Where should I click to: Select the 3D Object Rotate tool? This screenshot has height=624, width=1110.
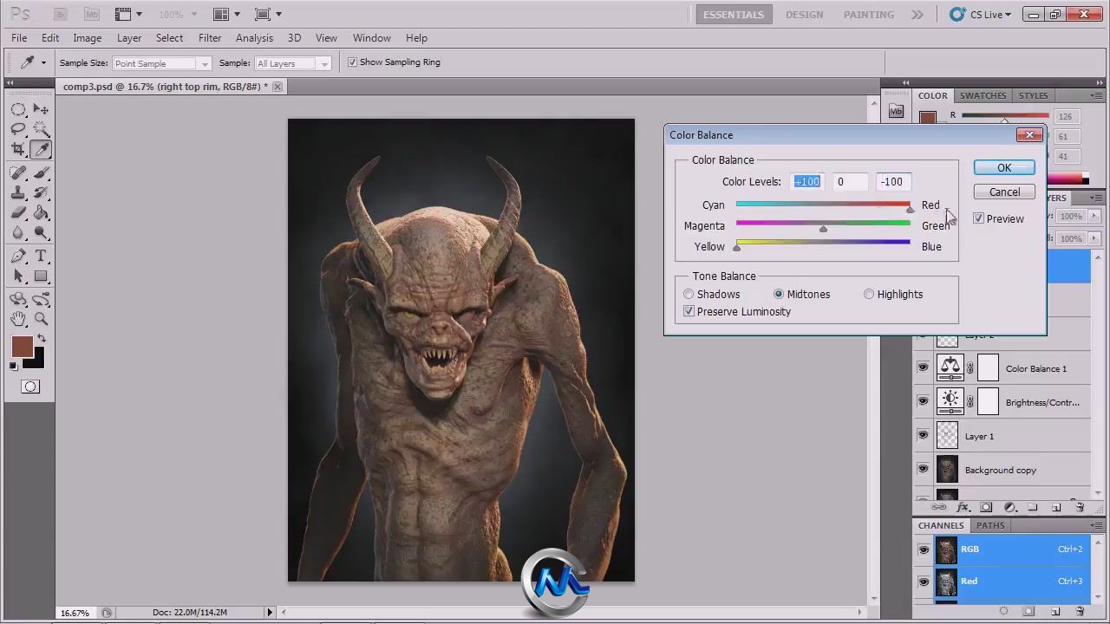[x=18, y=300]
